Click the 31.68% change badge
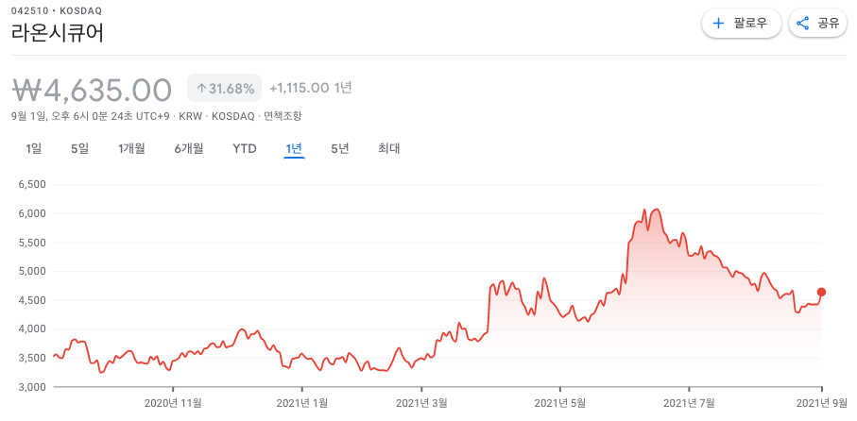857x421 pixels. (x=225, y=89)
